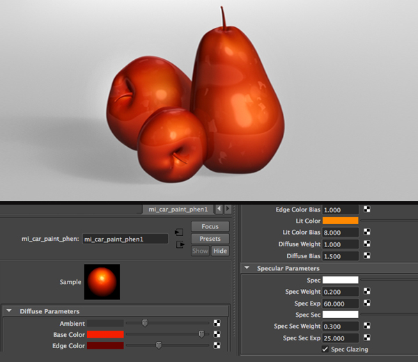Click the Sample label text

coord(70,282)
